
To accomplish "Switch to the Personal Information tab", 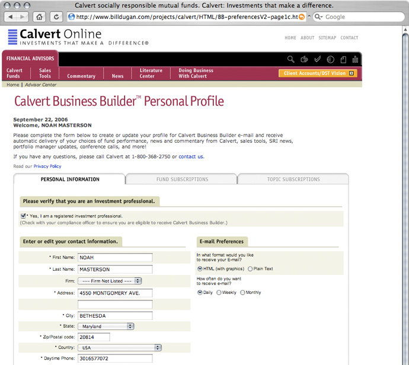I will (70, 180).
